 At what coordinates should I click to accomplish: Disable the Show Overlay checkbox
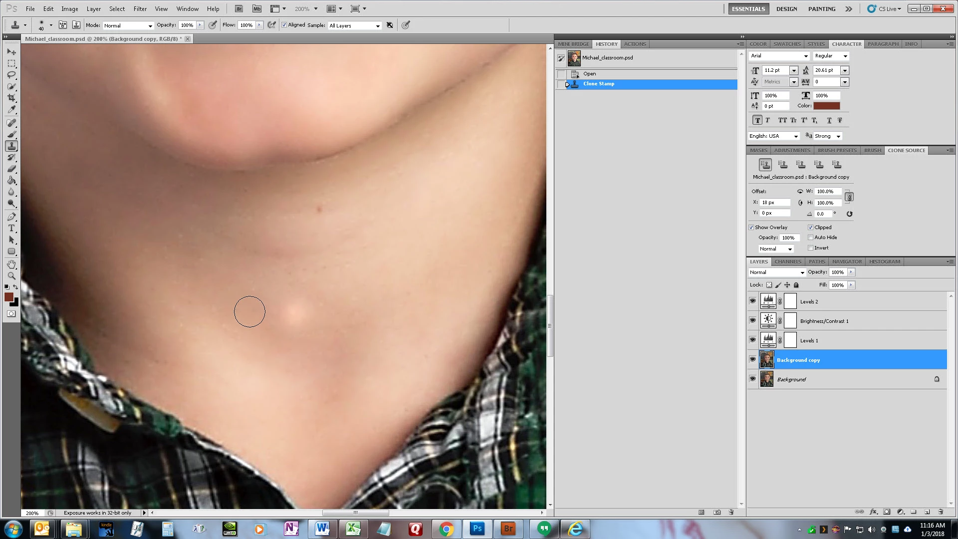click(751, 228)
